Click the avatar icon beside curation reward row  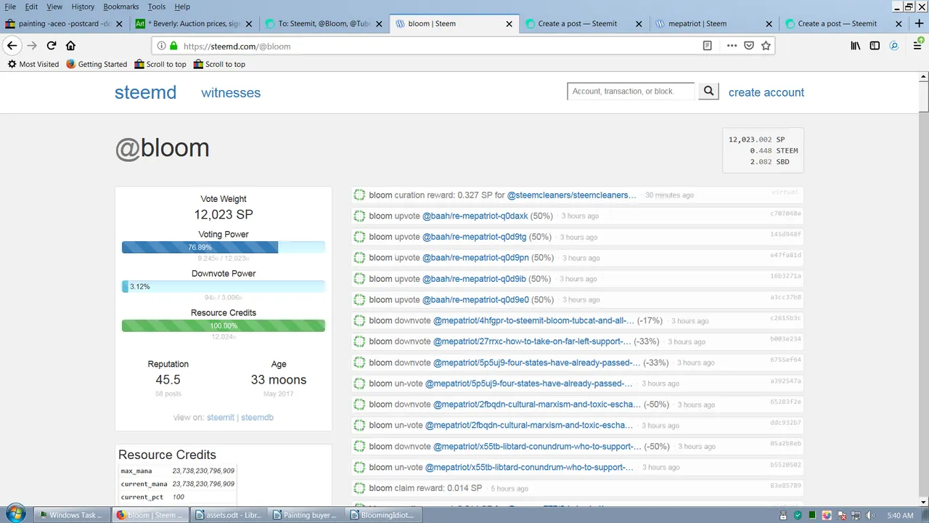359,195
